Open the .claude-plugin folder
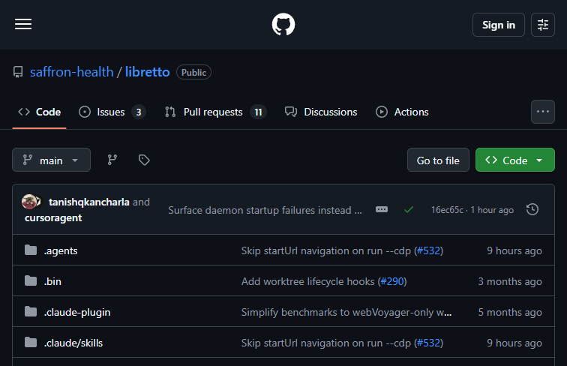Screen dimensions: 567x366 point(77,312)
